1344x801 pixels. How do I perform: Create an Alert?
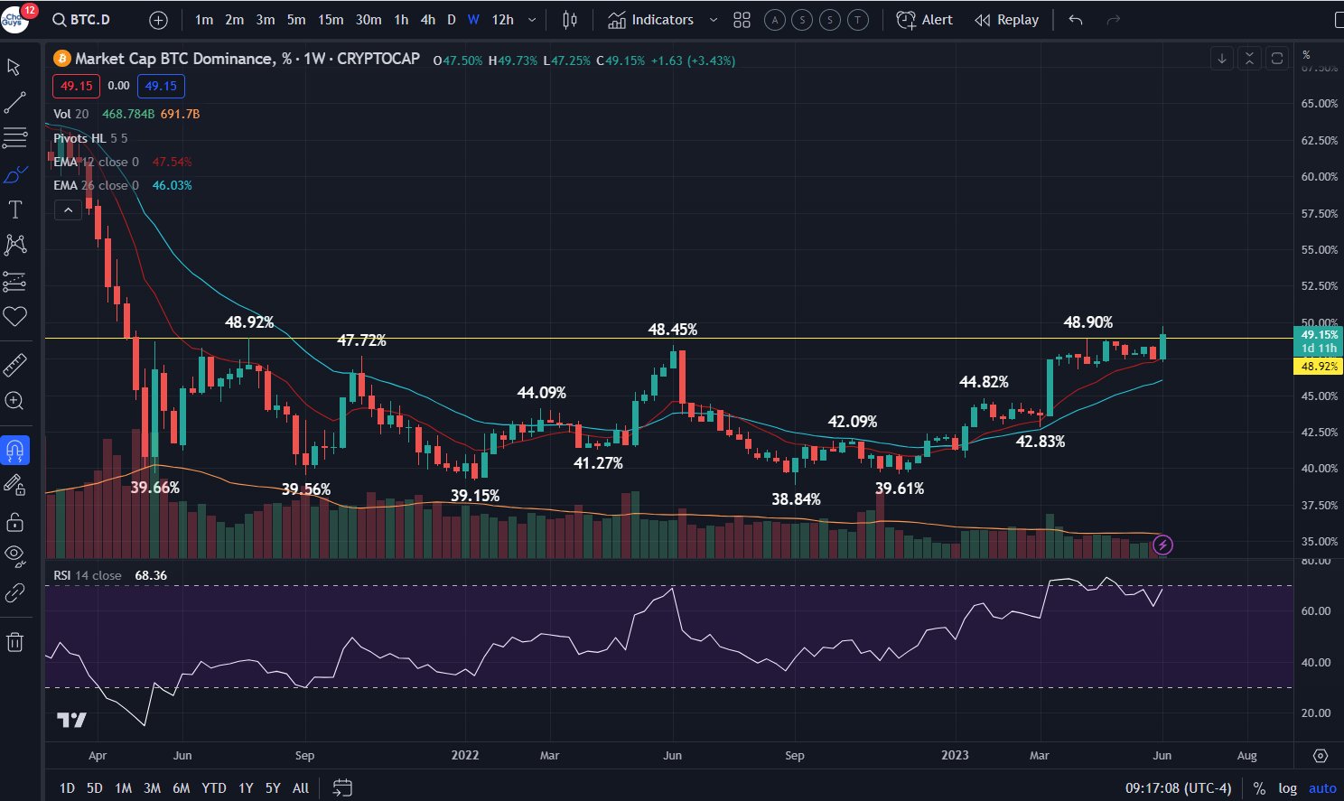coord(924,20)
